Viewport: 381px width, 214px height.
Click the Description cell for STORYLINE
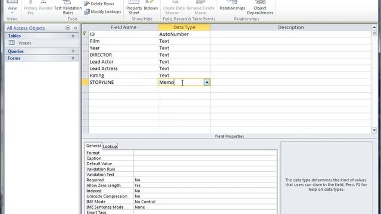(291, 82)
